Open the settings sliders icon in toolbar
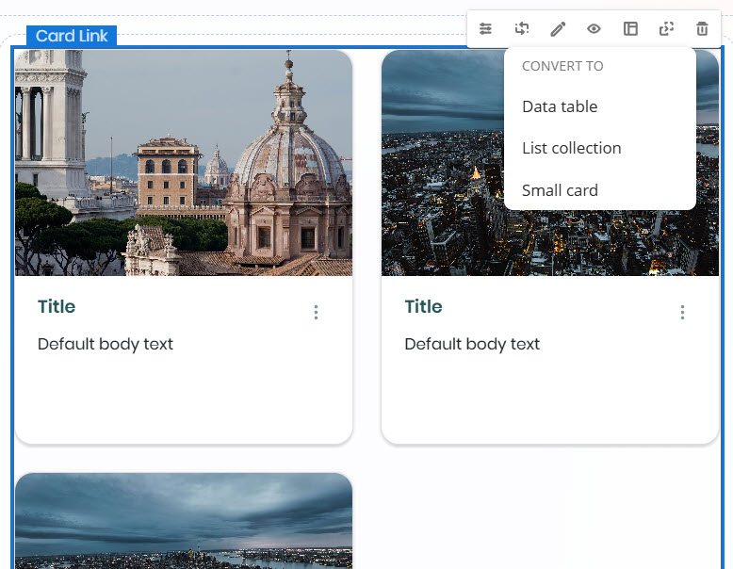Viewport: 733px width, 569px height. pos(485,29)
